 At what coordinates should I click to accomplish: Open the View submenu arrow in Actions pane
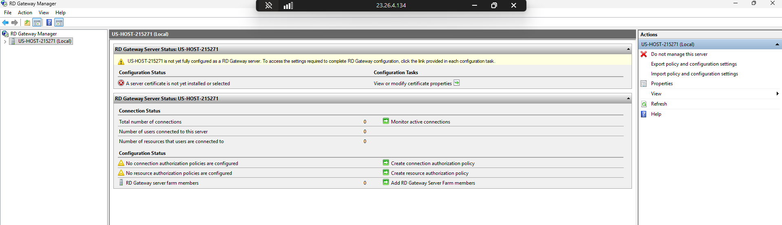pyautogui.click(x=778, y=94)
